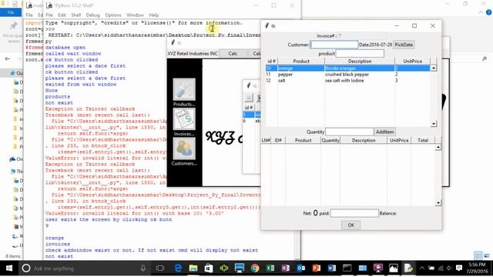This screenshot has height=277, width=493.
Task: Open the Window menu in Python Shell
Action: [136, 15]
